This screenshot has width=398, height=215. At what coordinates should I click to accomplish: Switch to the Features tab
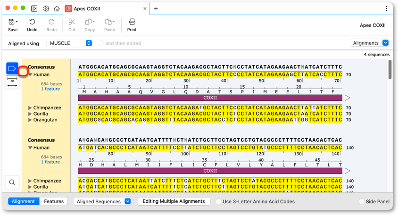coord(54,201)
